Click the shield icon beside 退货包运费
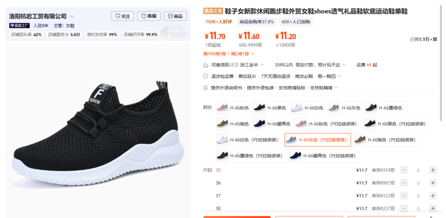Viewport: 446px width, 218px height. (x=206, y=76)
